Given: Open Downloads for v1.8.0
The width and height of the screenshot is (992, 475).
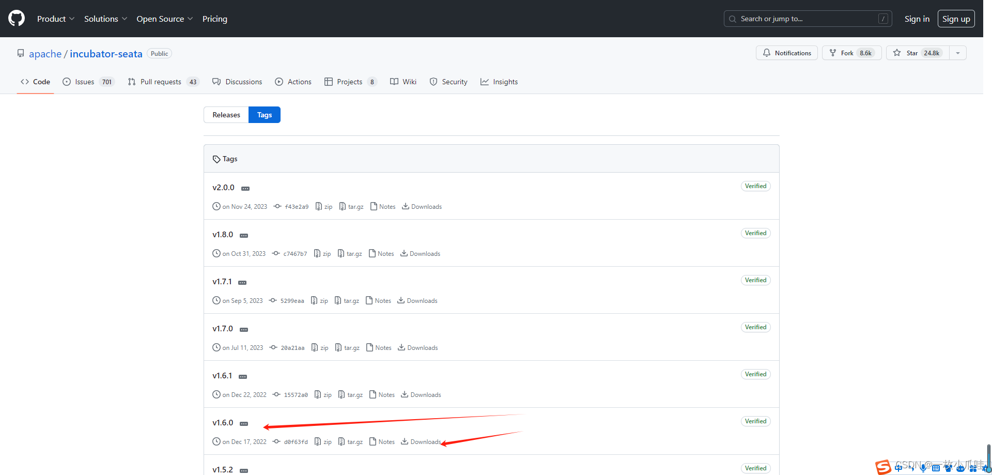Looking at the screenshot, I should pos(420,254).
